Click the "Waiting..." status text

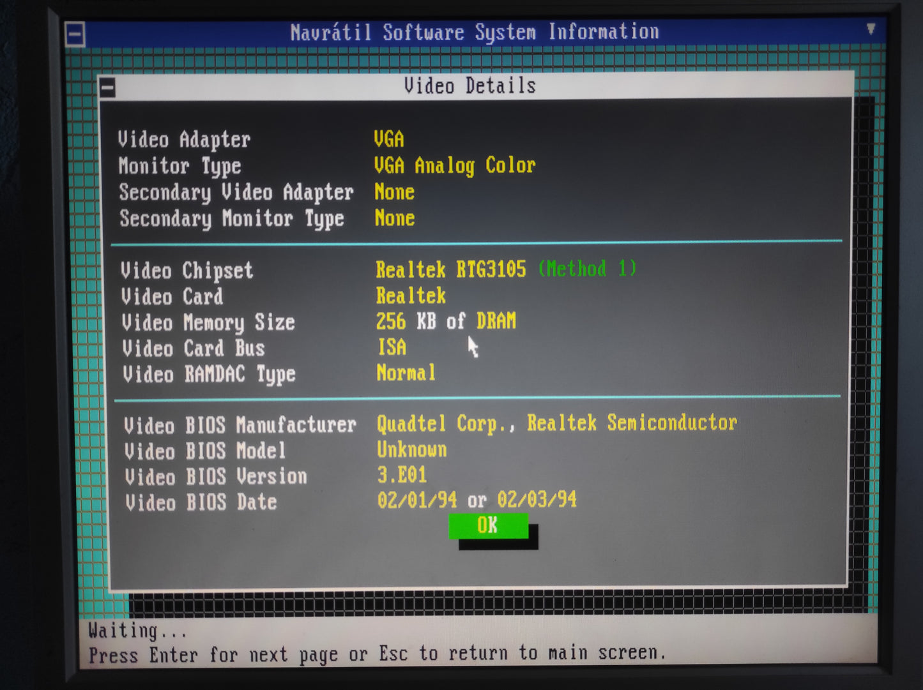coord(137,631)
